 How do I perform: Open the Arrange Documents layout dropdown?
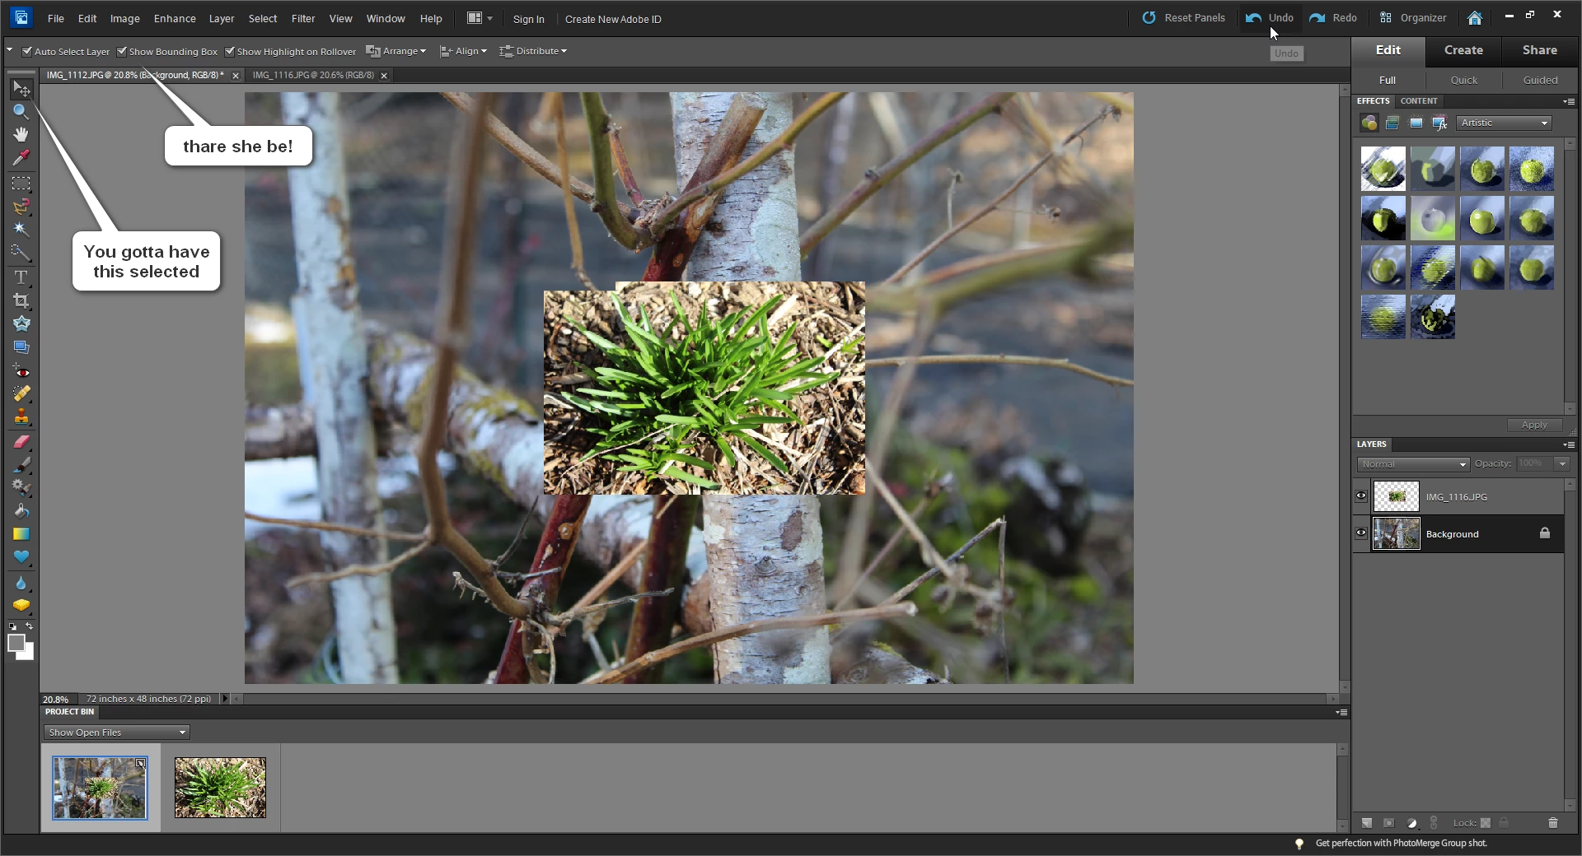pyautogui.click(x=480, y=18)
